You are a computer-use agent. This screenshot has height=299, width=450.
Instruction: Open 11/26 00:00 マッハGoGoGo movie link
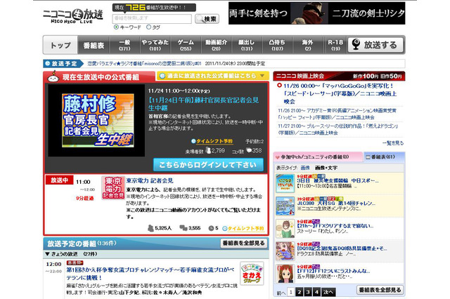click(340, 93)
